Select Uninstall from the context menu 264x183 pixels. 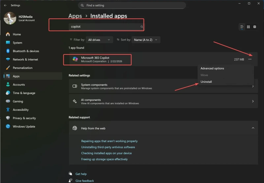coord(206,82)
